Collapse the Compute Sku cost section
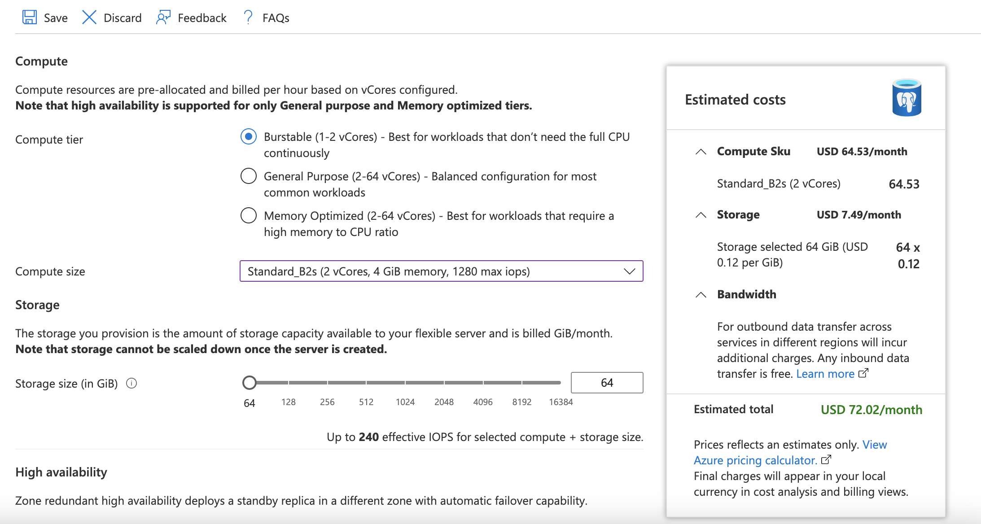981x524 pixels. (701, 152)
